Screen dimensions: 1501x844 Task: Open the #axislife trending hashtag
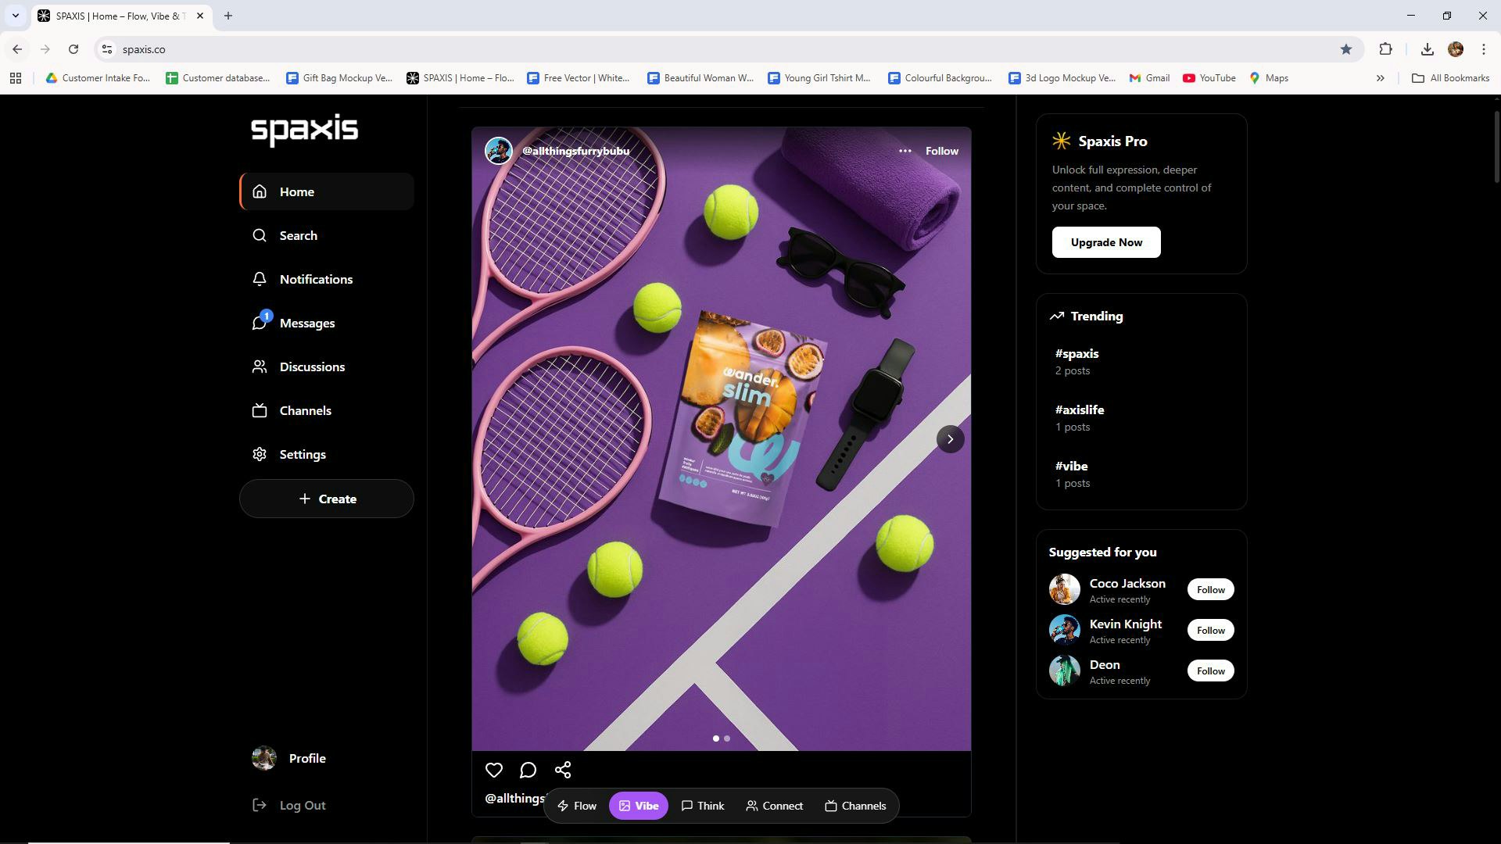pyautogui.click(x=1079, y=409)
